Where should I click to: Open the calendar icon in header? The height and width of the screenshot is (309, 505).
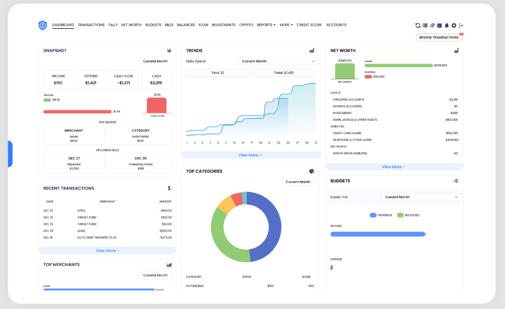439,26
